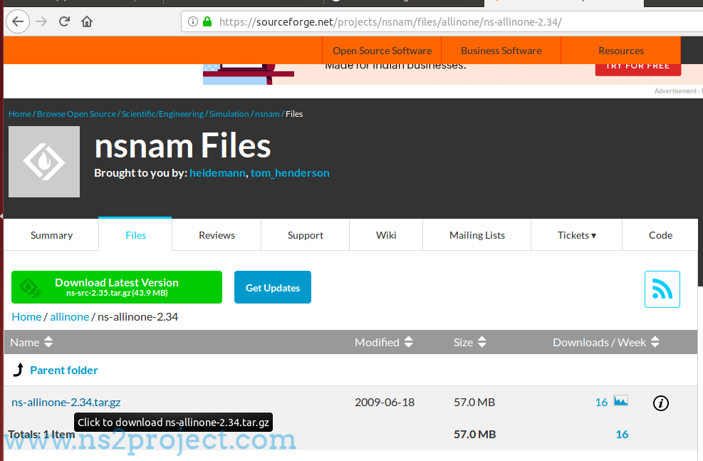Image resolution: width=703 pixels, height=461 pixels.
Task: Click the browser back arrow button
Action: point(18,21)
